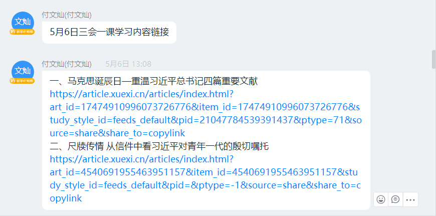Screen dimensions: 436x216
Task: Open sender name 付文灿 above the first message
Action: [x=66, y=15]
